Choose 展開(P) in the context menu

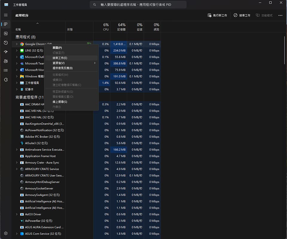[x=71, y=48]
